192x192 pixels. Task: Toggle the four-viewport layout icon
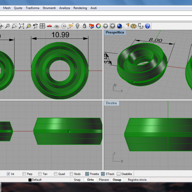point(42,26)
